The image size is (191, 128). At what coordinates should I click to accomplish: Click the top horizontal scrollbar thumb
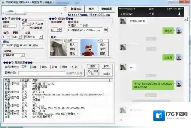tap(15, 13)
